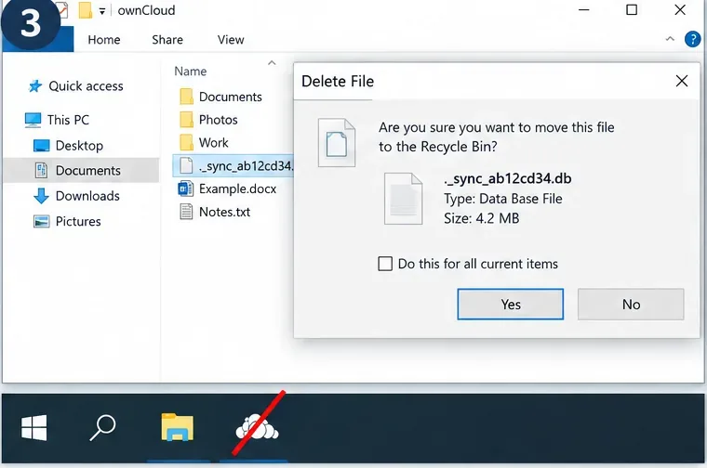Viewport: 707px width, 468px height.
Task: Click the recycle file icon beside the question
Action: 337,143
